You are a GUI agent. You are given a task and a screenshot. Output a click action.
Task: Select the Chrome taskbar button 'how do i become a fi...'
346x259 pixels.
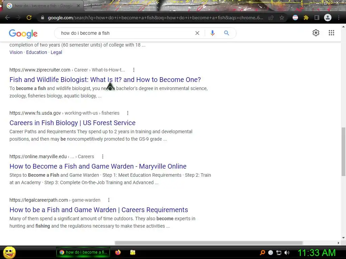pos(83,252)
